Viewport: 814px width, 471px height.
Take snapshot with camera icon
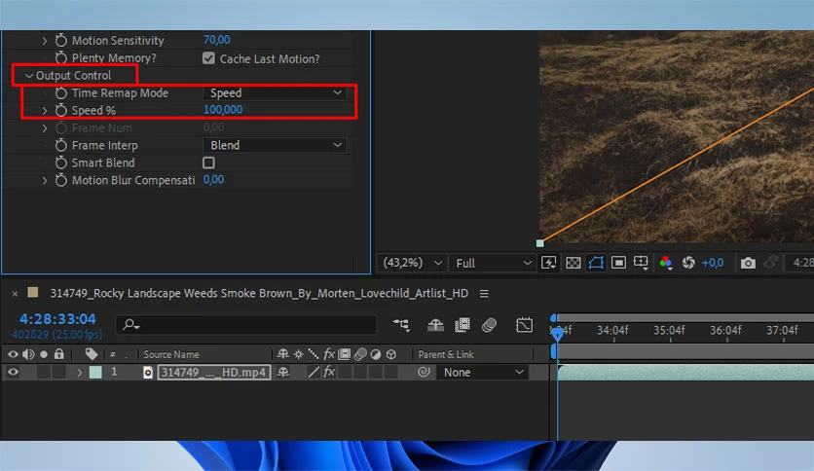[748, 263]
